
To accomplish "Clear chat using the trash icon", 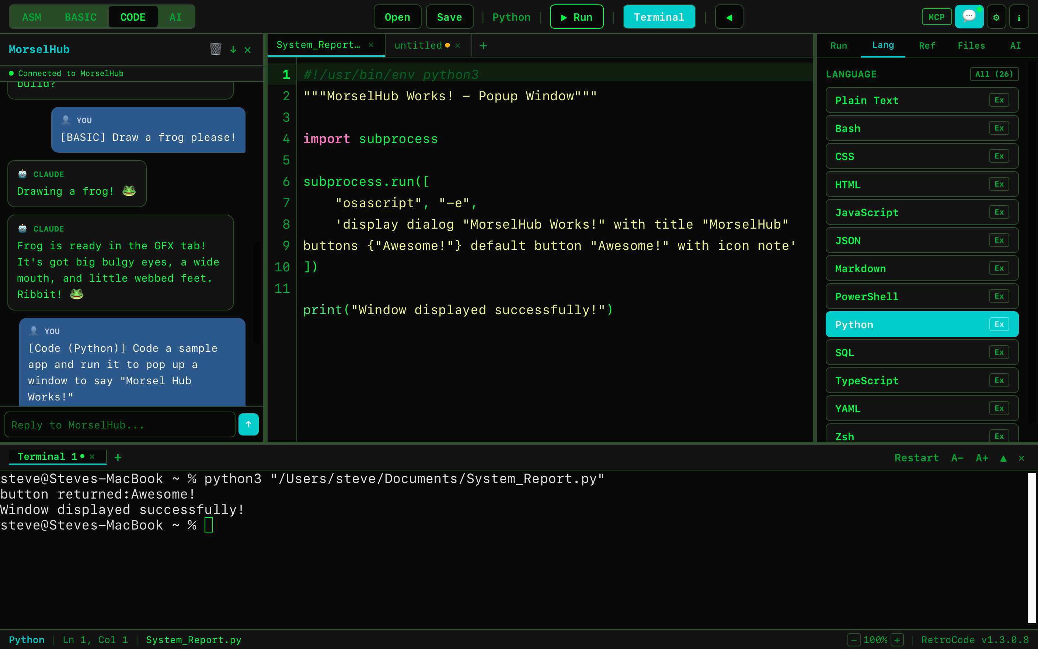I will pyautogui.click(x=216, y=49).
